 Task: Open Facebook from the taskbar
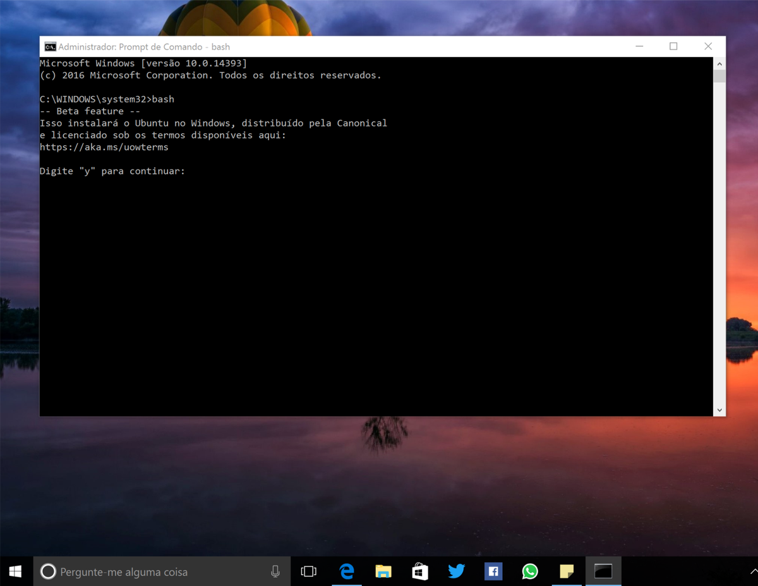click(493, 571)
